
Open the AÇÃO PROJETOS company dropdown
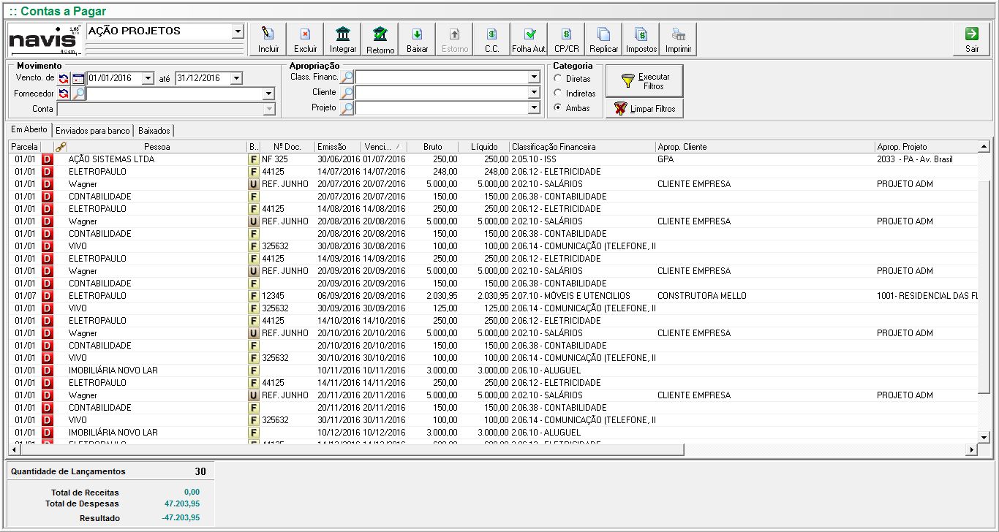point(237,31)
